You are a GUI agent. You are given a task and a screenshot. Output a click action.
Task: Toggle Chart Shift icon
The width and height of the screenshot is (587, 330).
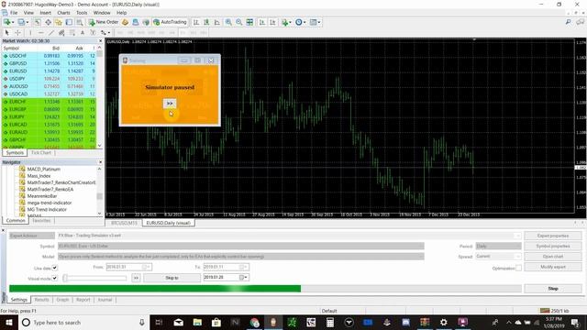coord(272,22)
